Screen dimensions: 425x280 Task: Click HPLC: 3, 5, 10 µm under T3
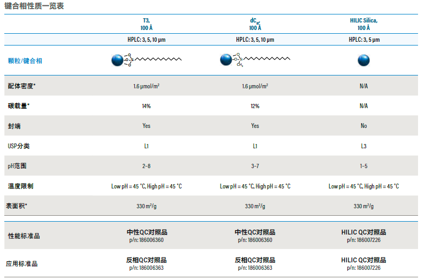pyautogui.click(x=146, y=40)
